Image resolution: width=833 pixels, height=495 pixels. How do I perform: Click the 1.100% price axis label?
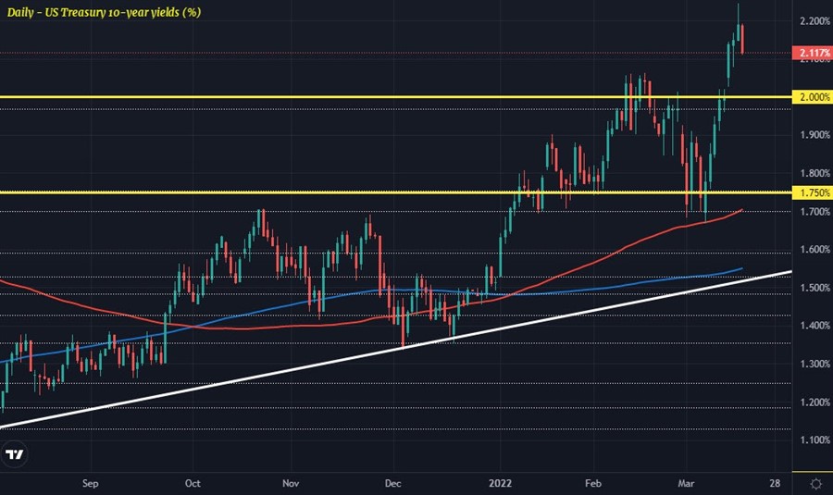click(814, 440)
